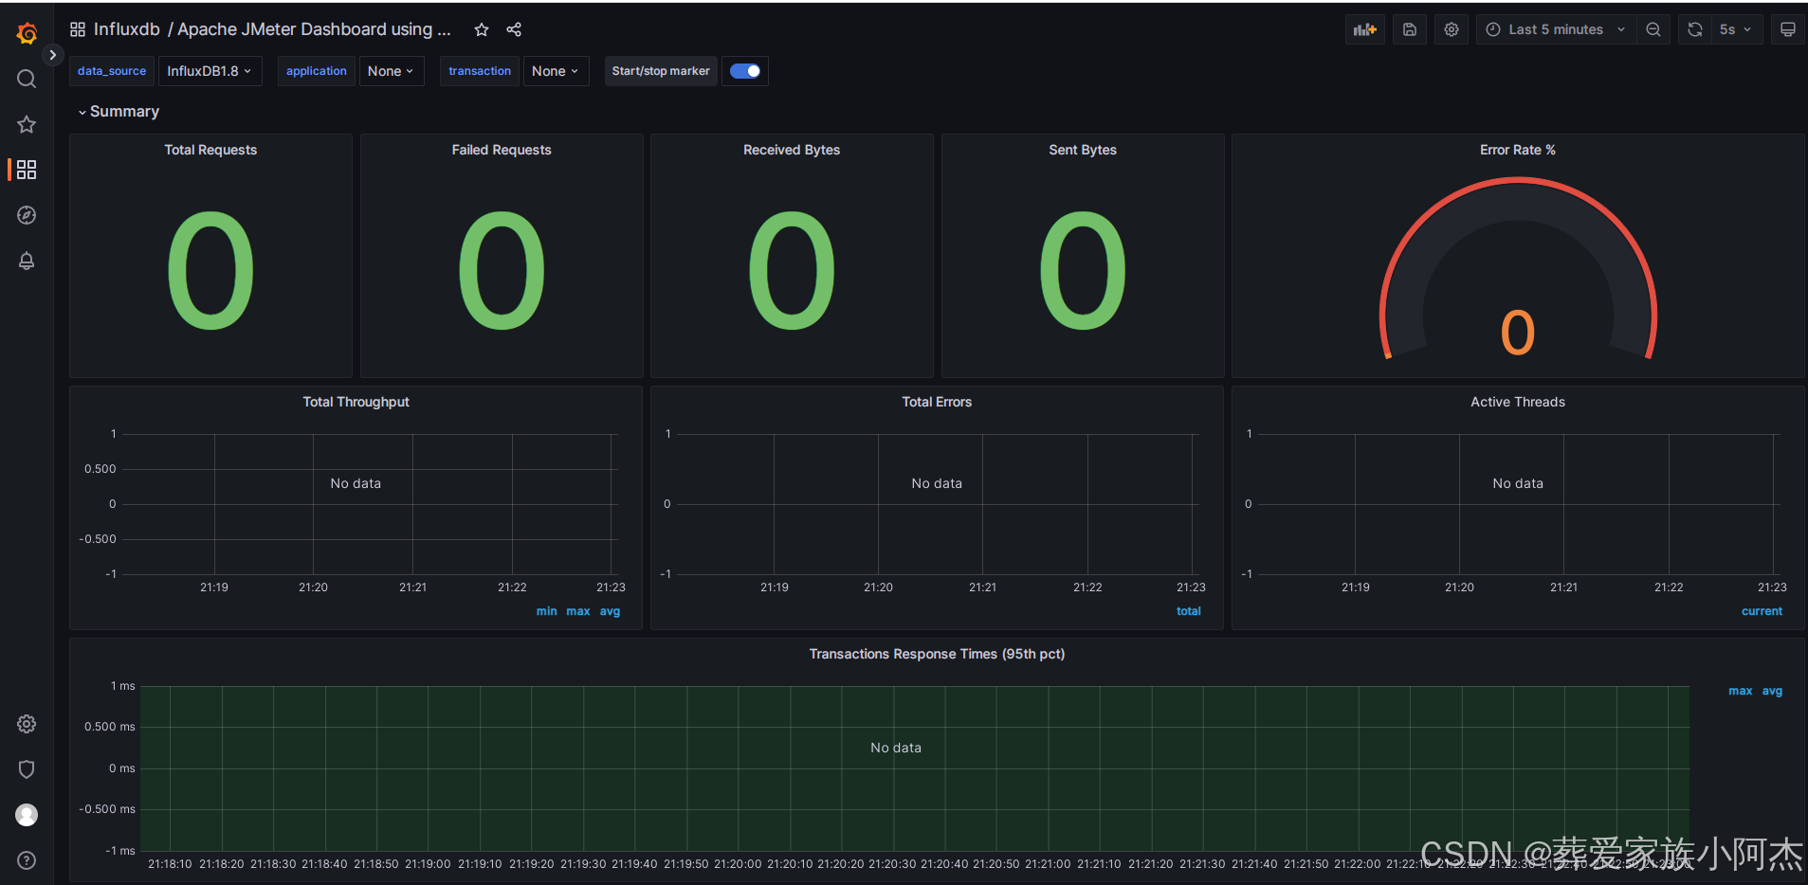Viewport: 1808px width, 885px height.
Task: Open transaction None dropdown
Action: [556, 71]
